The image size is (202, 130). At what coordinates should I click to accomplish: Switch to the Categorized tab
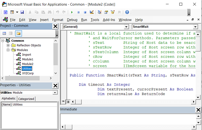[26, 99]
